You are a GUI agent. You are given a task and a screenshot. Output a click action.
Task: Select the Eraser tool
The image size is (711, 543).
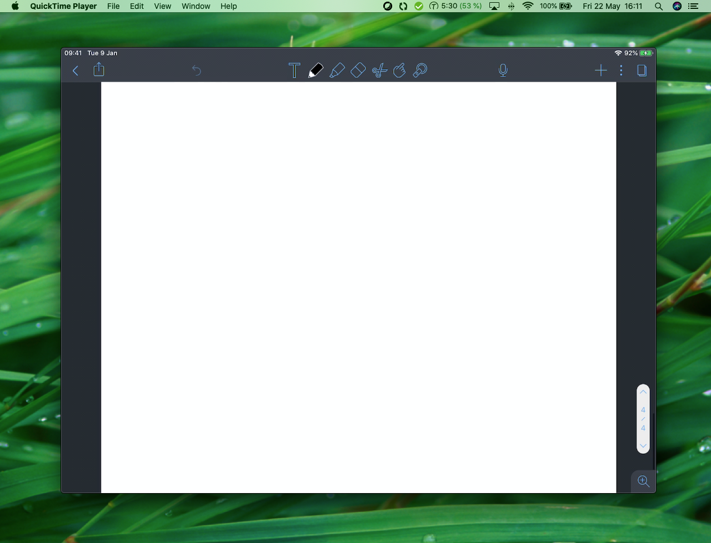(358, 70)
